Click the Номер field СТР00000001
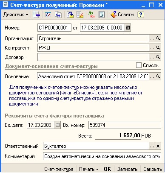 pyautogui.click(x=54, y=27)
